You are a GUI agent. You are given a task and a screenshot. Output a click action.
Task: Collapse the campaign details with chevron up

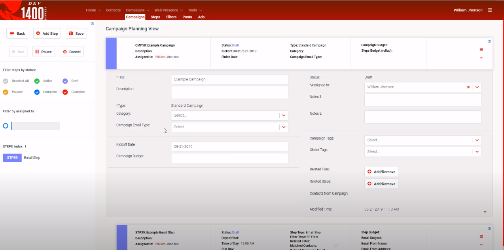point(481,58)
